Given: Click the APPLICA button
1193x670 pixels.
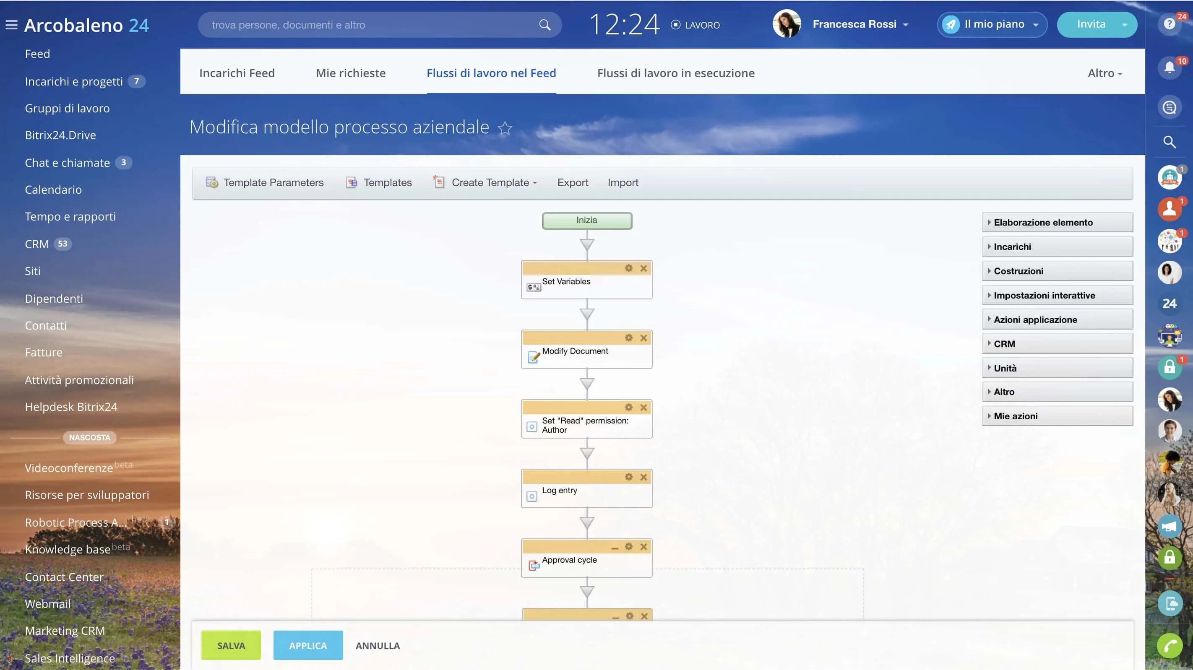Looking at the screenshot, I should click(308, 645).
